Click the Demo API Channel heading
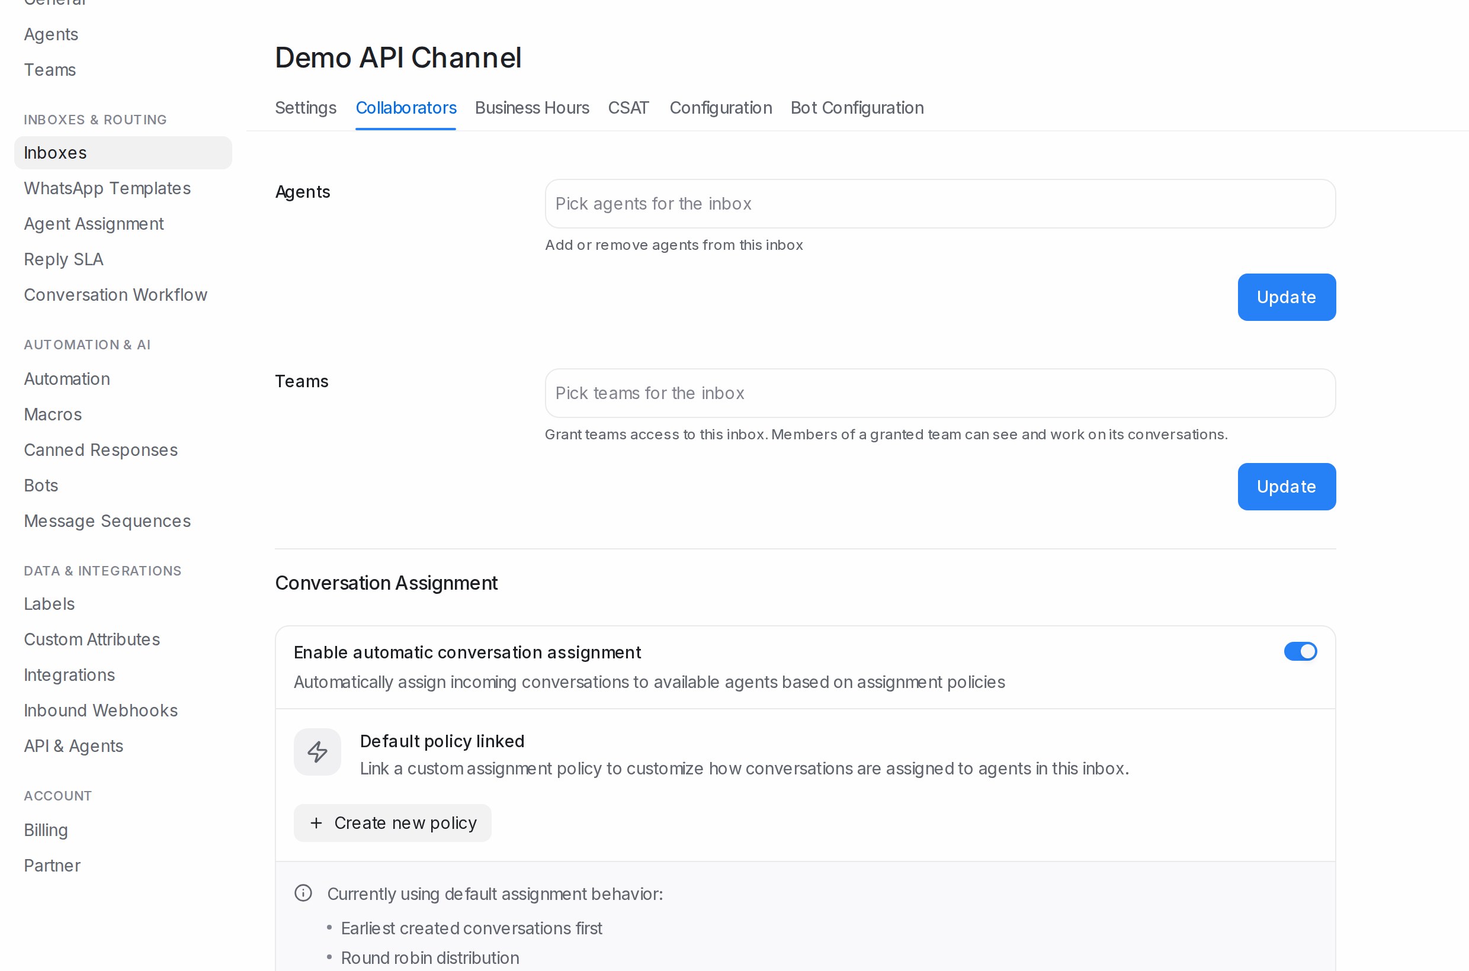Screen dimensions: 1469x971 point(398,57)
